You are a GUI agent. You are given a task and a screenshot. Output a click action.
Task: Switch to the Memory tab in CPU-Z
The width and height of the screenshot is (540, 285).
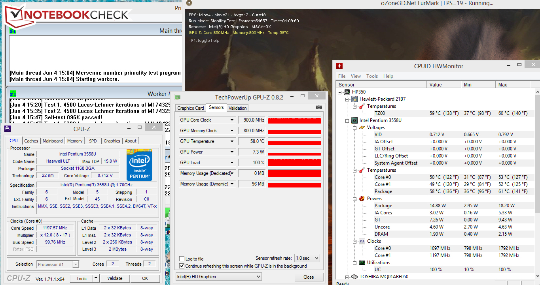coord(75,141)
